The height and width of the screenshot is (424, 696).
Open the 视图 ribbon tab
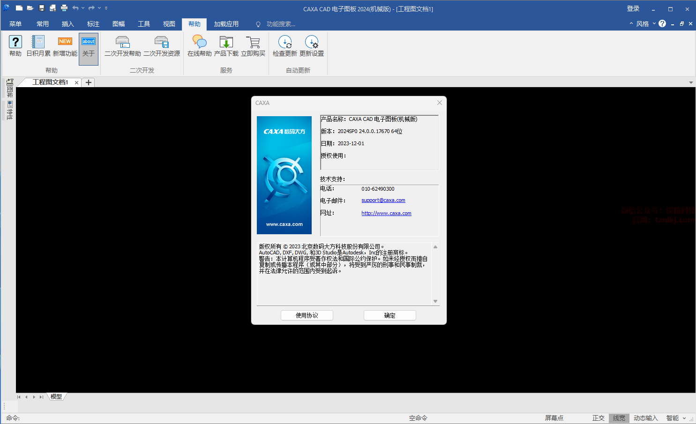point(169,24)
